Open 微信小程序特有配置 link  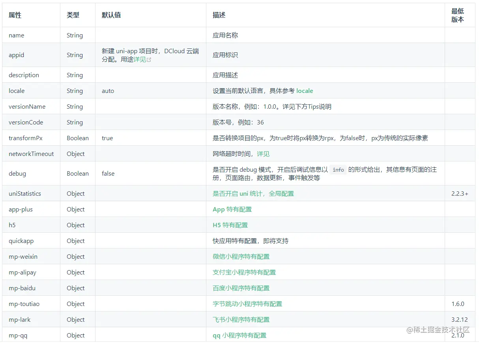coord(241,256)
